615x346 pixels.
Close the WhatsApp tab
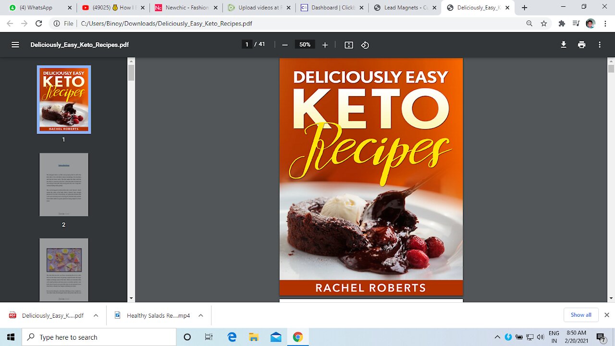(x=70, y=8)
